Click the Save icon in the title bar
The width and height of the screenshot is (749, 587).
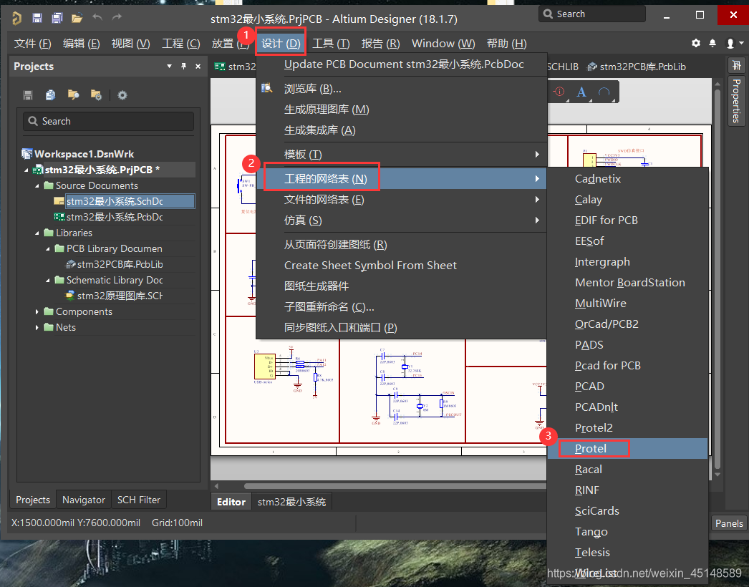tap(37, 18)
